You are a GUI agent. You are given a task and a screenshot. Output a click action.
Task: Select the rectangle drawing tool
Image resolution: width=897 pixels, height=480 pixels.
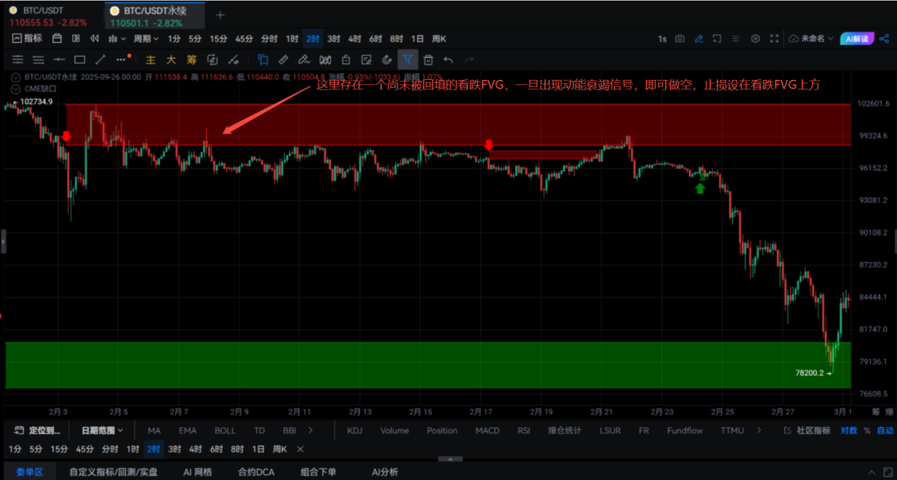[80, 59]
